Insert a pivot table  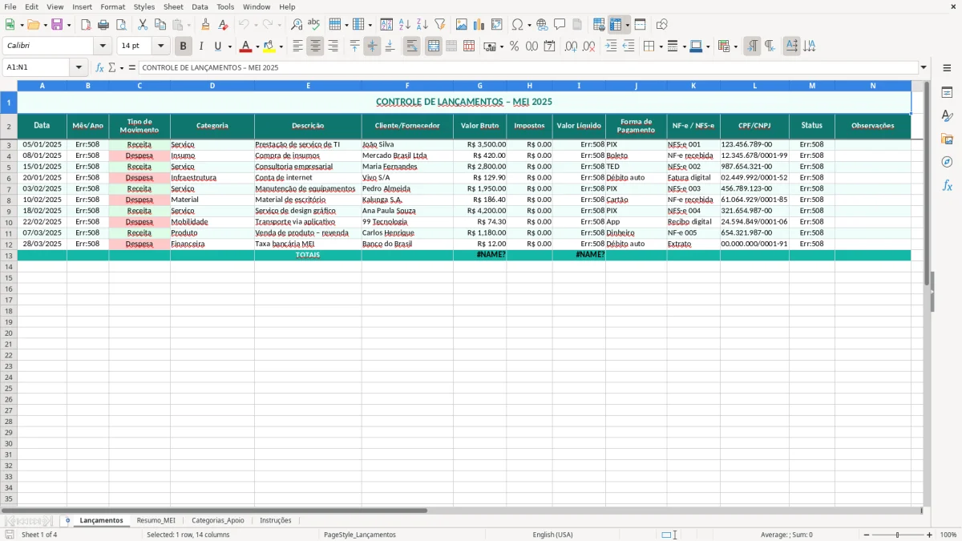pyautogui.click(x=497, y=25)
